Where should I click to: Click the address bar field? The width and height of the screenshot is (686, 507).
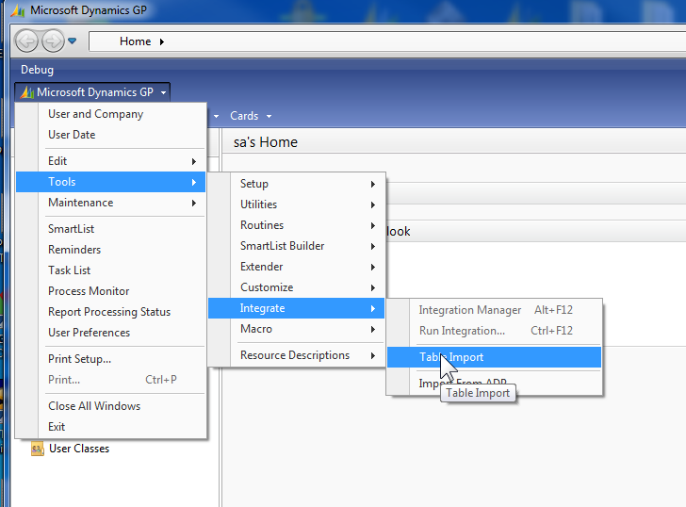pyautogui.click(x=386, y=41)
